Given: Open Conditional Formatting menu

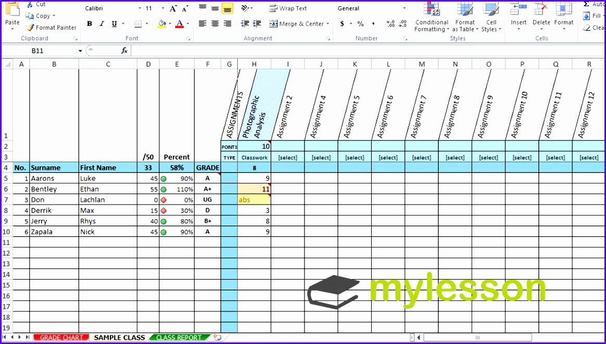Looking at the screenshot, I should 432,17.
